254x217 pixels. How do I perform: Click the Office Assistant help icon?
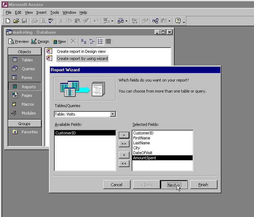coord(178,21)
